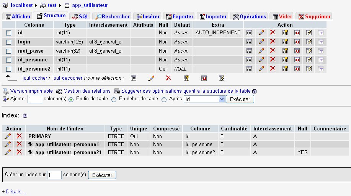This screenshot has width=351, height=196.
Task: Add index icon on the id row
Action: point(309,32)
